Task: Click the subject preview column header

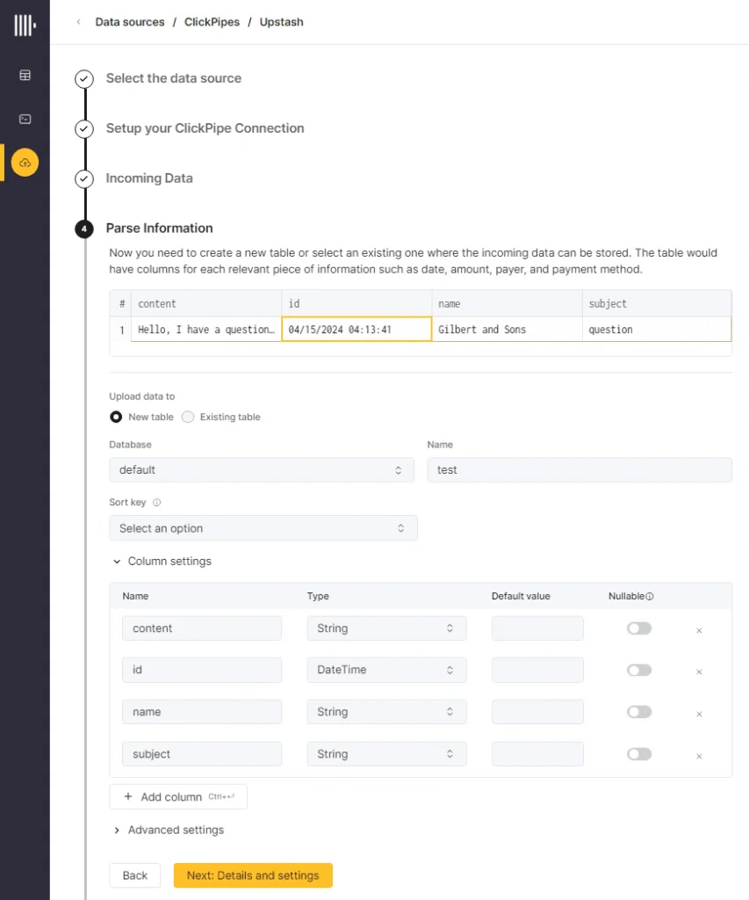Action: pos(657,303)
